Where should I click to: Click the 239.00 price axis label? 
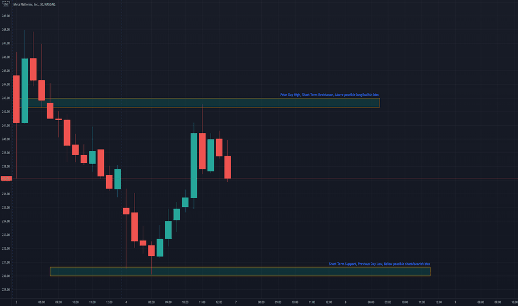pyautogui.click(x=6, y=153)
